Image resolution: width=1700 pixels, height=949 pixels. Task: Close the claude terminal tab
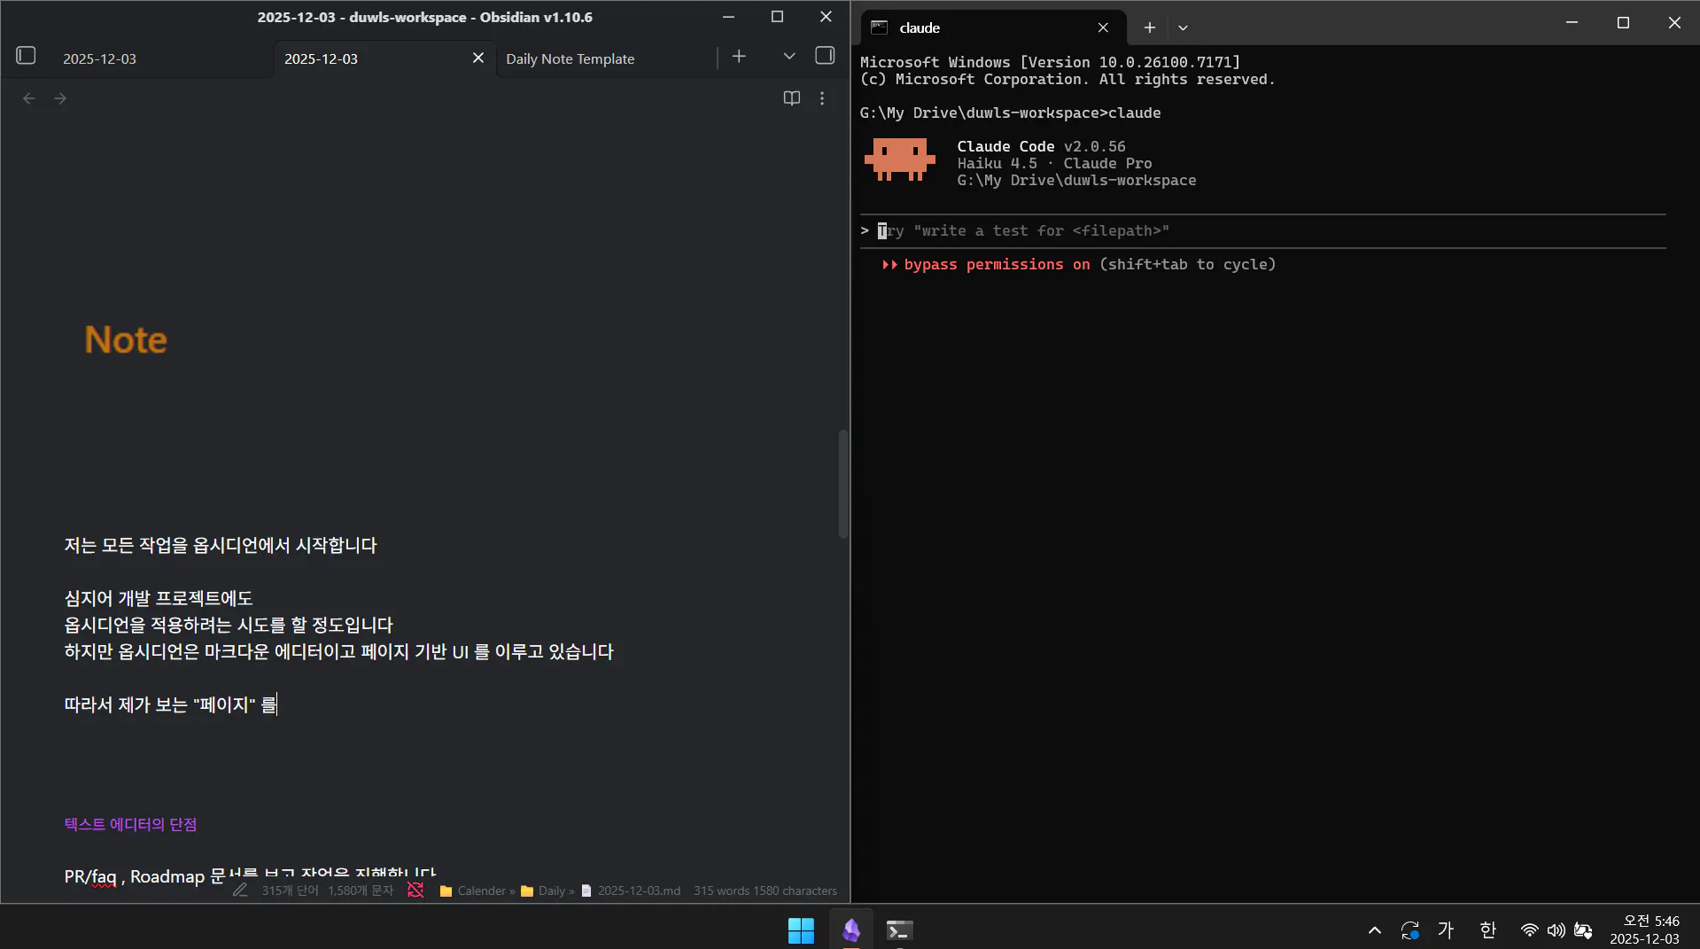[x=1103, y=27]
